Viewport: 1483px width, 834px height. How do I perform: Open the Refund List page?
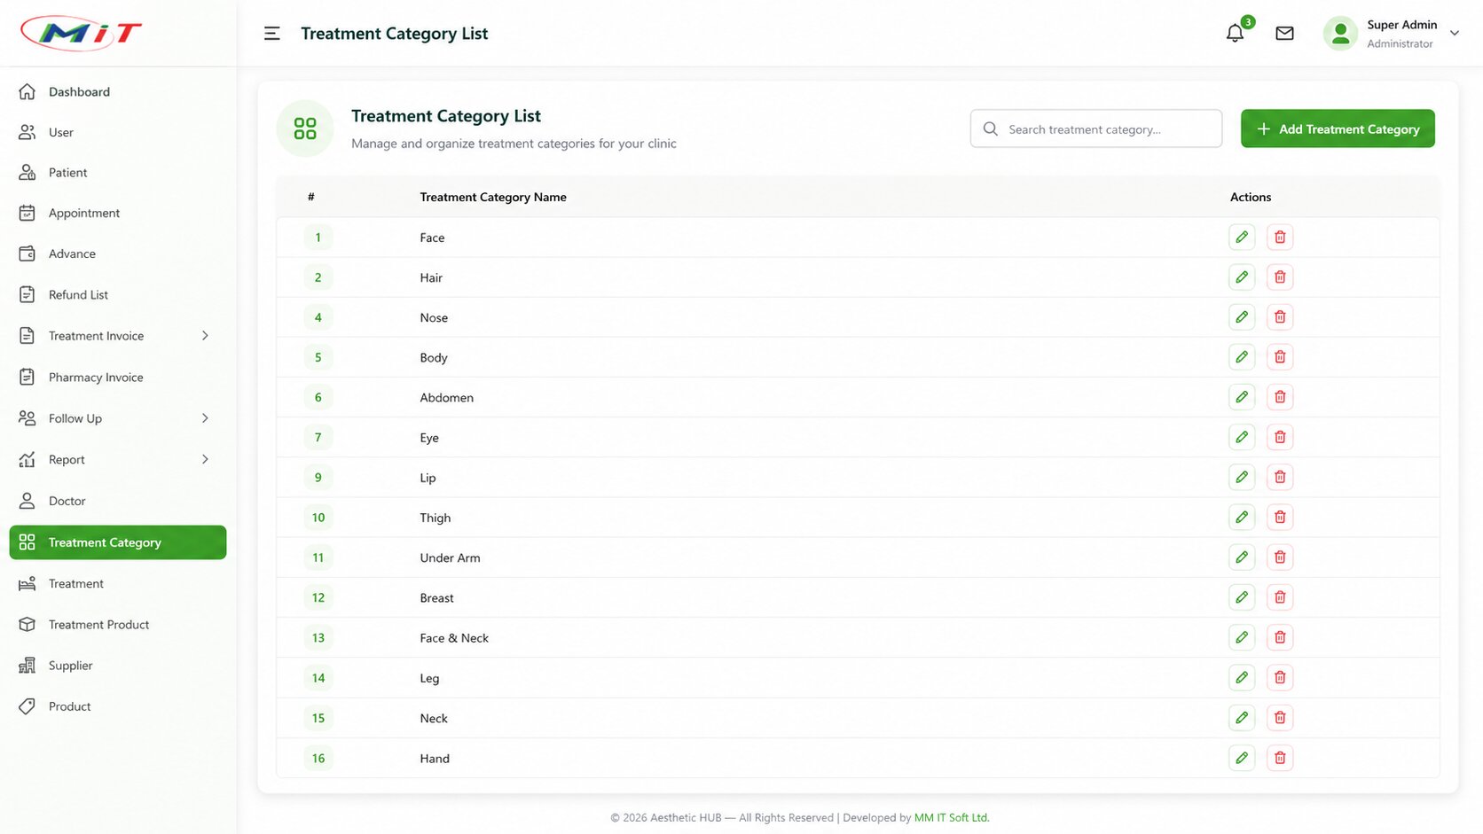pyautogui.click(x=118, y=294)
